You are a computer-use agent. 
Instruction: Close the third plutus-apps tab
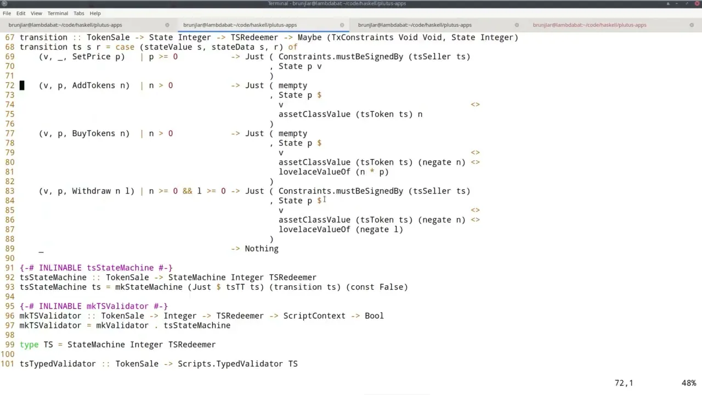click(516, 25)
